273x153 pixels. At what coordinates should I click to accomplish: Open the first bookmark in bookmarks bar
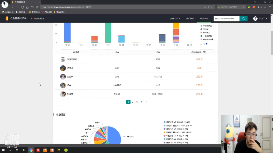tap(8, 12)
